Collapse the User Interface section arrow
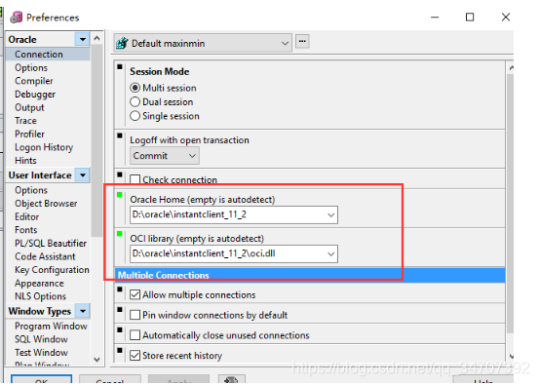Screen dimensions: 539x386 [83, 174]
